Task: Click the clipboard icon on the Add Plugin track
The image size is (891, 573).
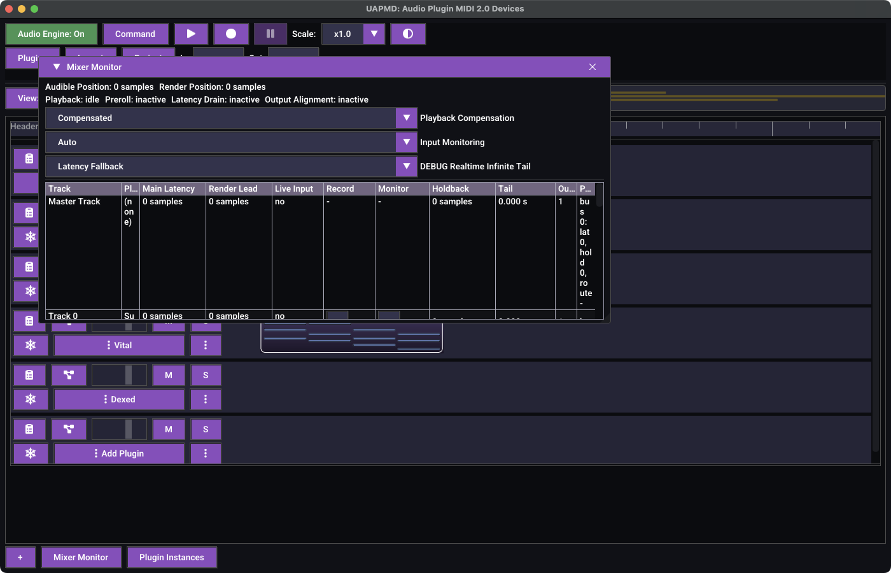Action: (x=29, y=429)
